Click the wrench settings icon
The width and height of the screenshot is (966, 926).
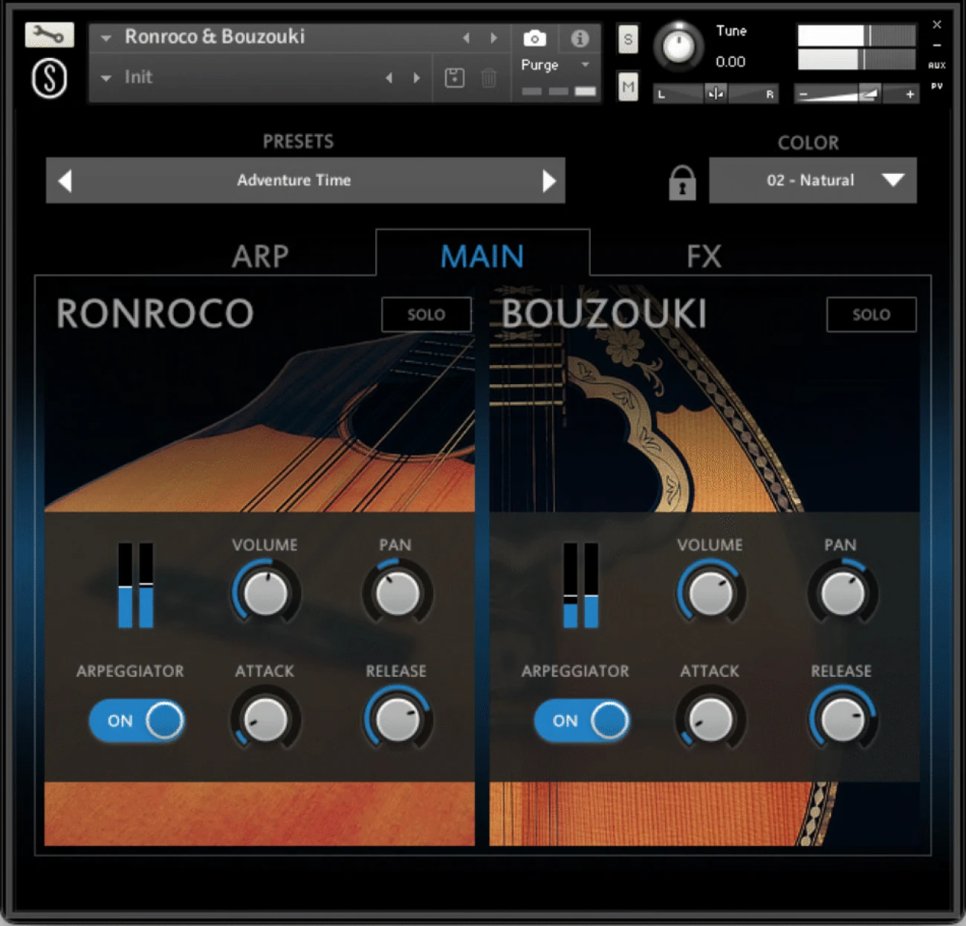(49, 35)
